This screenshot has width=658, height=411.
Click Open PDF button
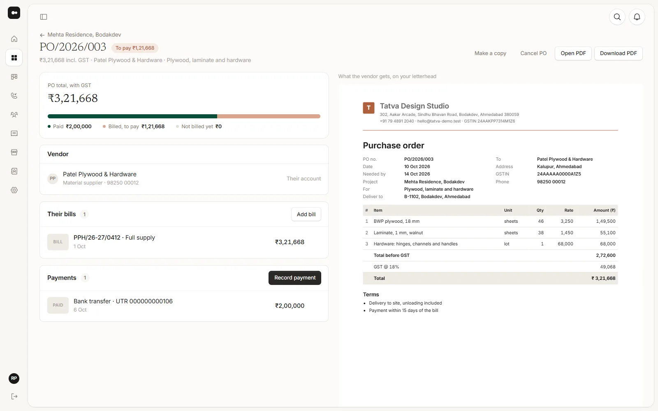click(573, 53)
